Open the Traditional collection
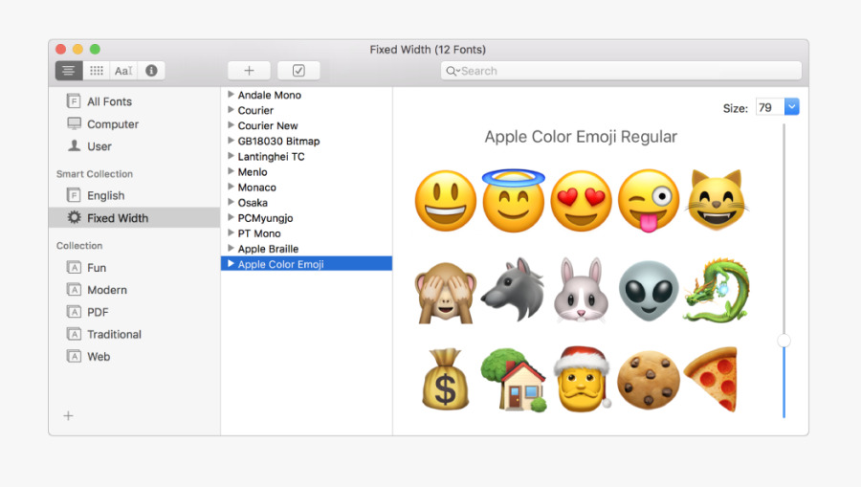 pos(104,334)
